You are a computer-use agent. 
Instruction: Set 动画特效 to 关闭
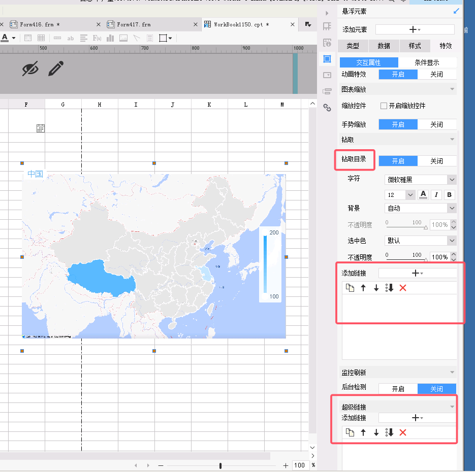point(436,75)
